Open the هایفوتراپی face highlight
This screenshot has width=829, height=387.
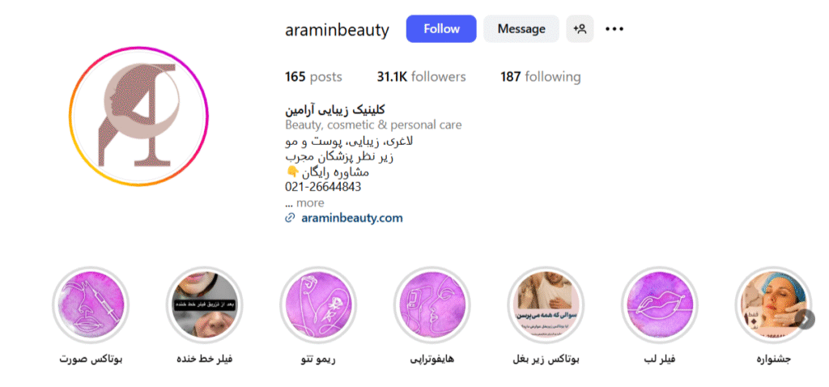pos(432,304)
